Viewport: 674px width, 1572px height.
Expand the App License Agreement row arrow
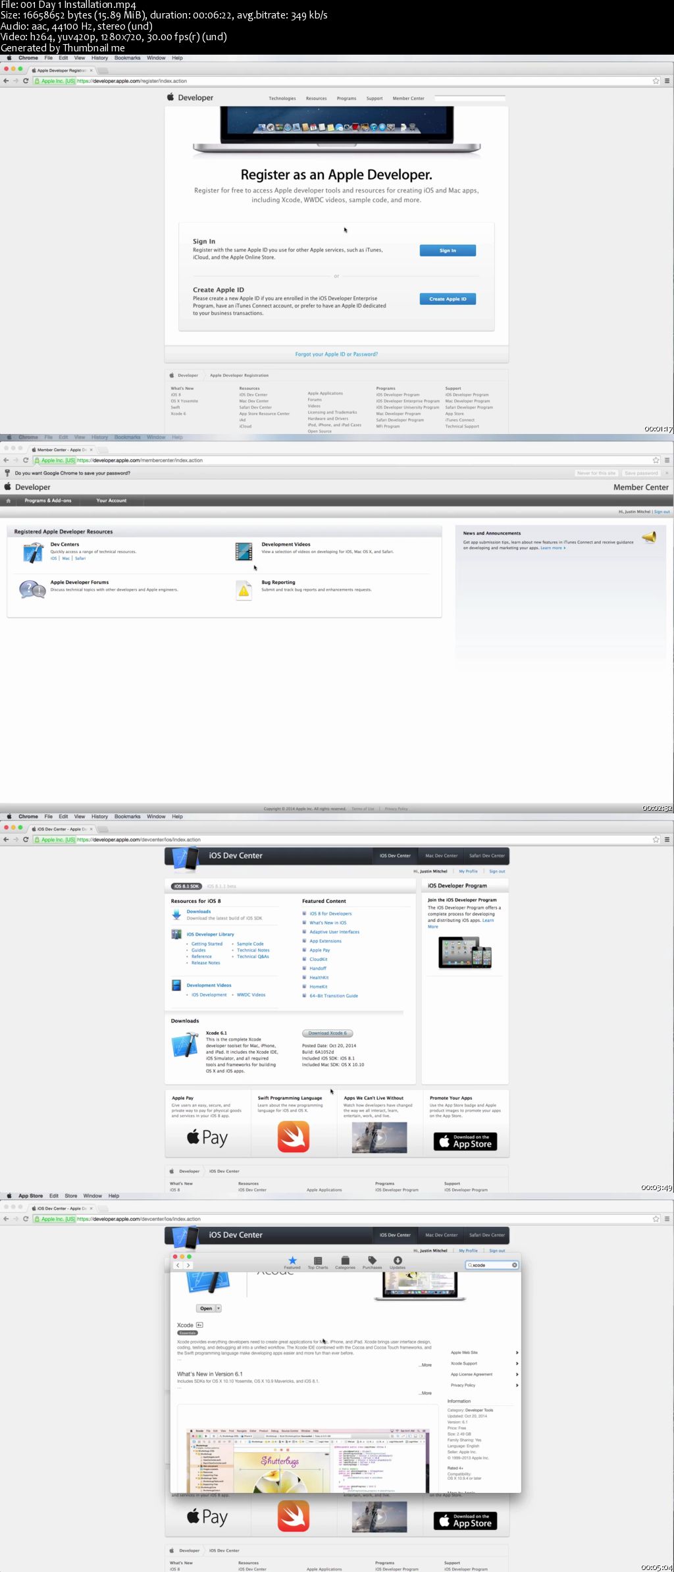pos(517,1374)
